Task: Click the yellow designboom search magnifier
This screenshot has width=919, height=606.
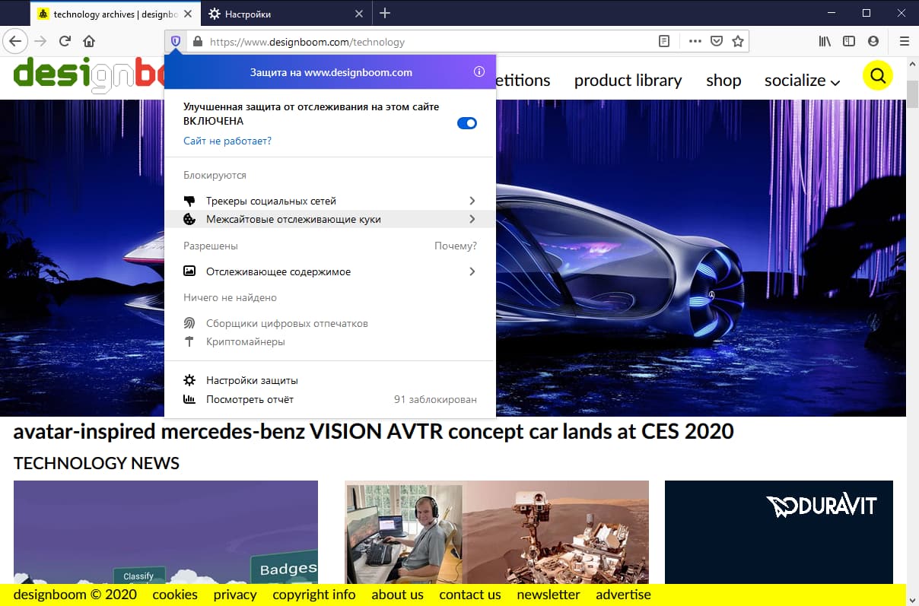Action: tap(878, 76)
